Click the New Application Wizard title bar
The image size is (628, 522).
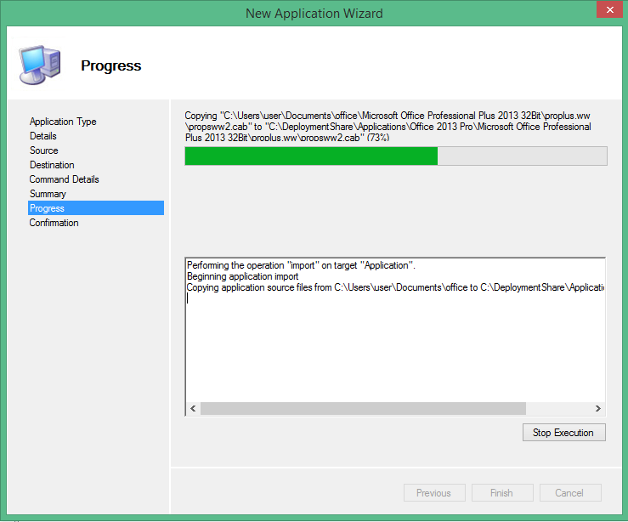click(x=314, y=13)
